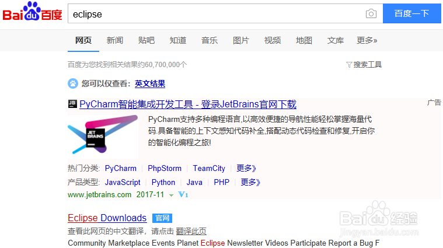
Task: Open the 文库 tab
Action: click(x=336, y=40)
